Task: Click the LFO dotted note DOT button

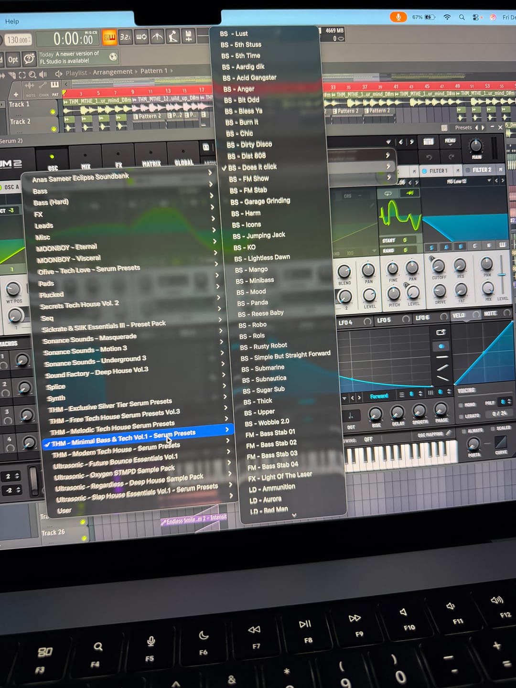Action: coord(351,416)
